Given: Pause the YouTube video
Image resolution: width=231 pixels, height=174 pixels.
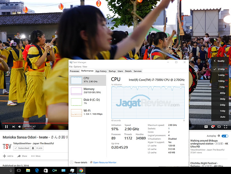Looking at the screenshot, I should tap(6, 127).
